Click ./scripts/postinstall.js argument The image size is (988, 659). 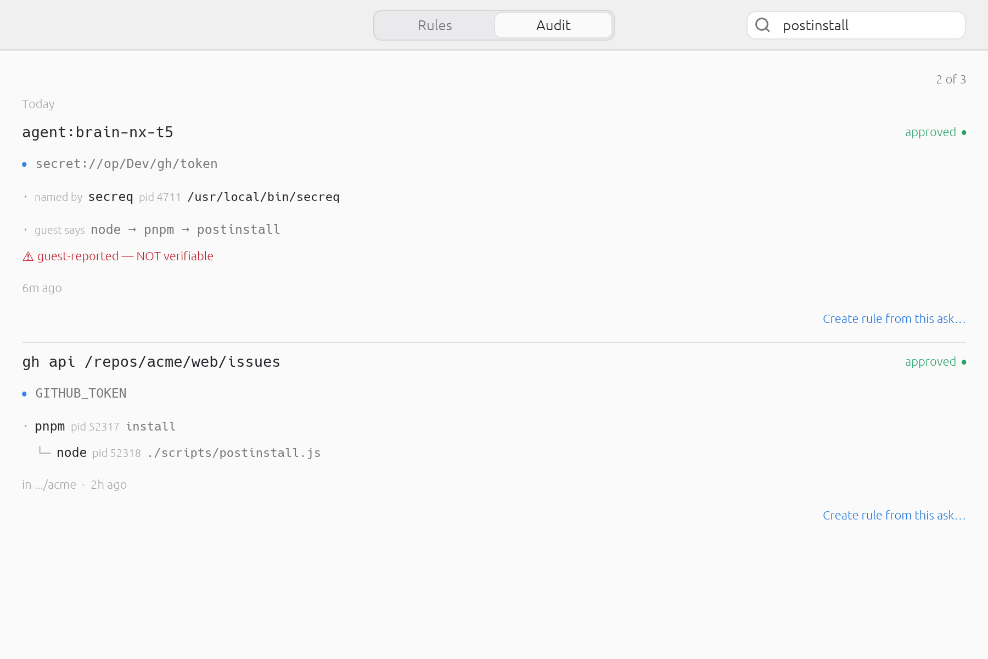click(x=234, y=453)
